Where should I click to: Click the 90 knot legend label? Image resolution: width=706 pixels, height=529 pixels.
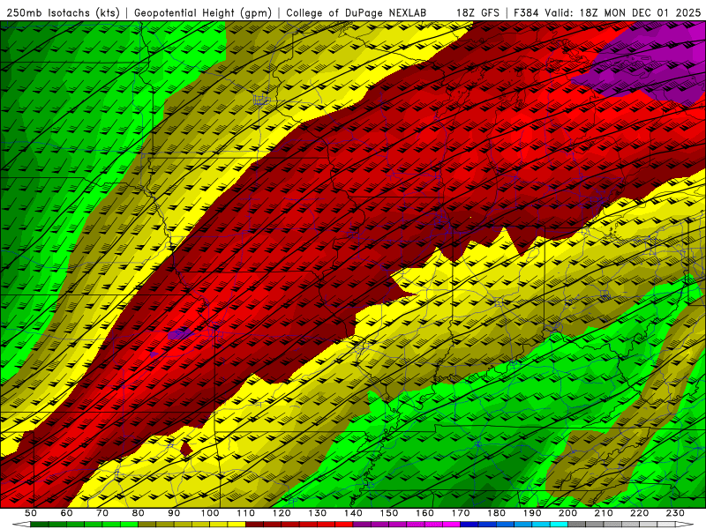point(174,513)
